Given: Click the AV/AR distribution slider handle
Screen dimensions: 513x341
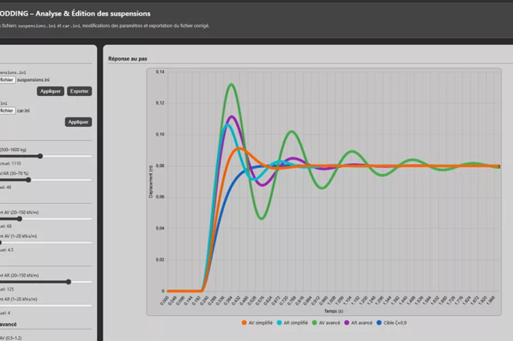Looking at the screenshot, I should pyautogui.click(x=28, y=180).
